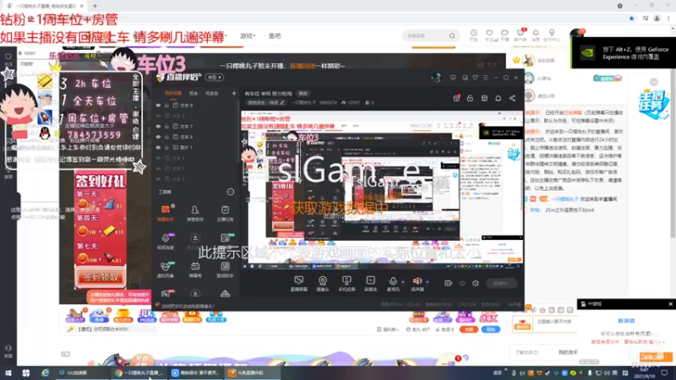Switch to the 竖虫 tab in the scene panel
Viewport: 676px width, 380px height.
194,93
